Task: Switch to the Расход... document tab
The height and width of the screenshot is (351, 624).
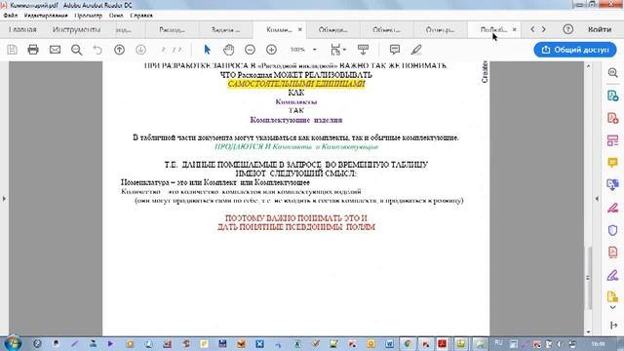Action: pyautogui.click(x=172, y=29)
